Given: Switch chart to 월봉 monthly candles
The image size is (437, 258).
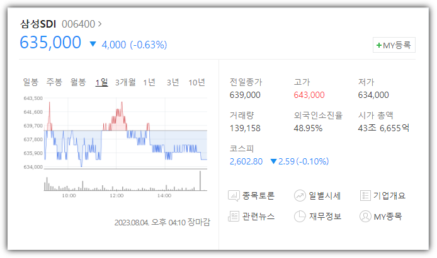Looking at the screenshot, I should (77, 82).
